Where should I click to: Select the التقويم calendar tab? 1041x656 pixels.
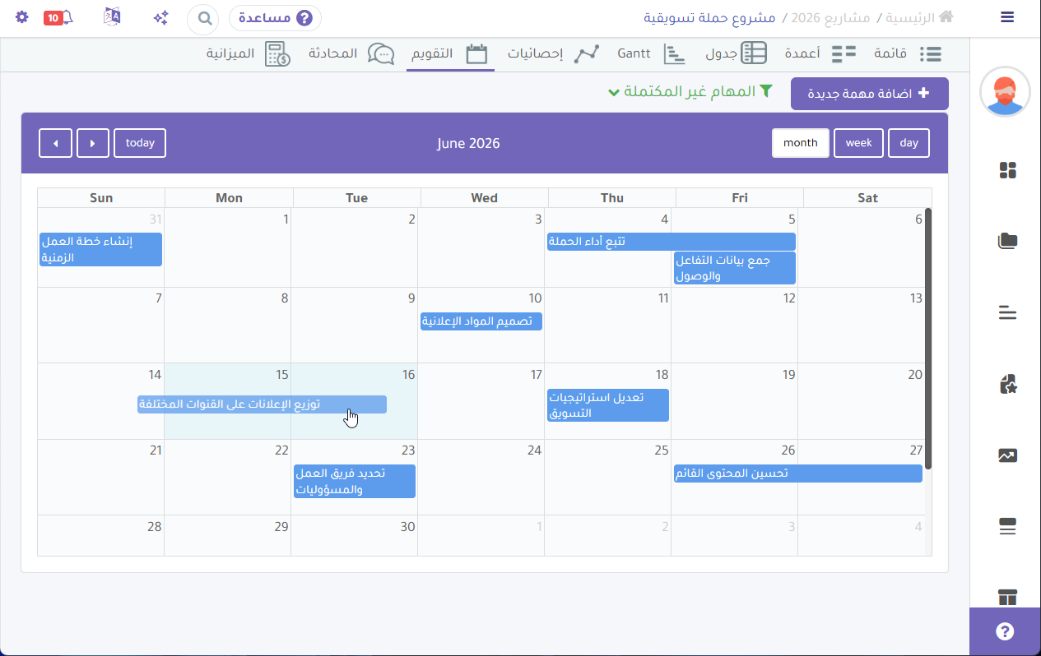(x=450, y=54)
